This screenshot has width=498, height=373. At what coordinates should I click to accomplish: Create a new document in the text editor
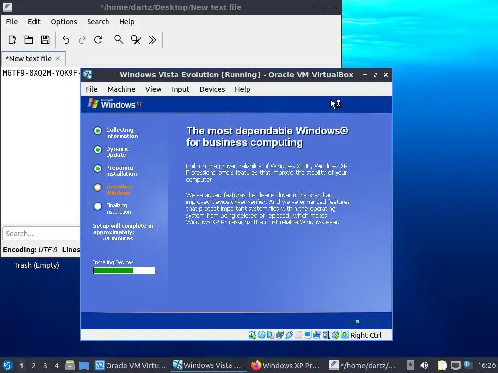coord(12,40)
